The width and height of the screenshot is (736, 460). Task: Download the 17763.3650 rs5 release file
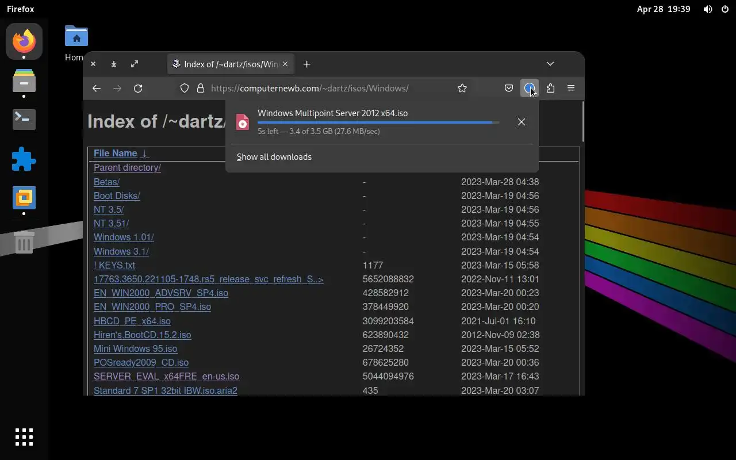click(x=209, y=279)
